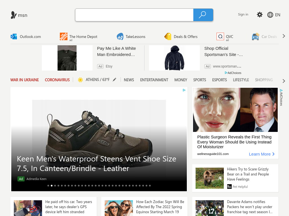
Task: Click the plastic surgeon ad image
Action: [235, 110]
